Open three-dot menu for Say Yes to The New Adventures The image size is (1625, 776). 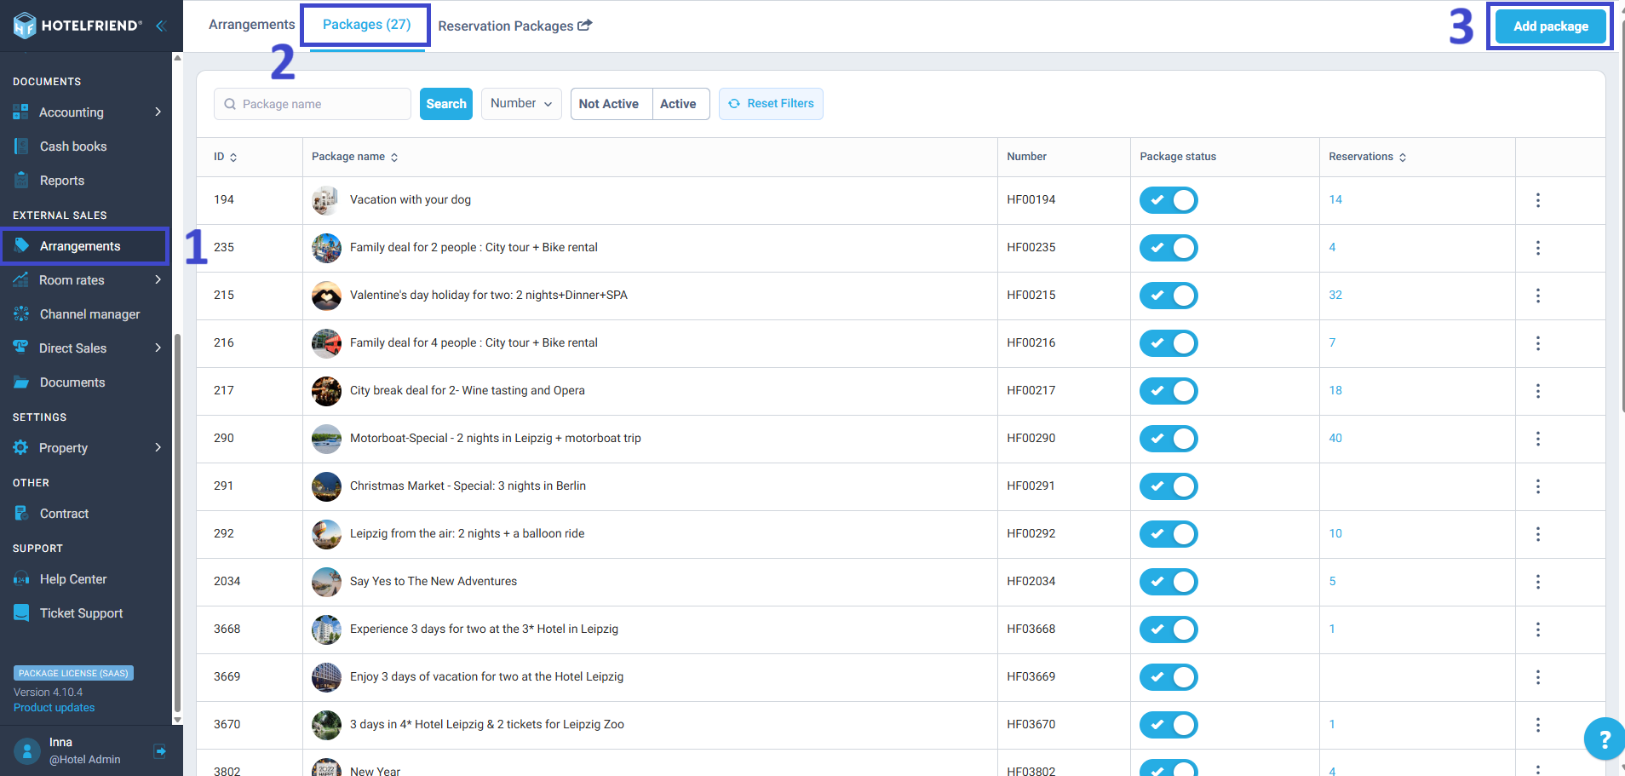coord(1537,582)
